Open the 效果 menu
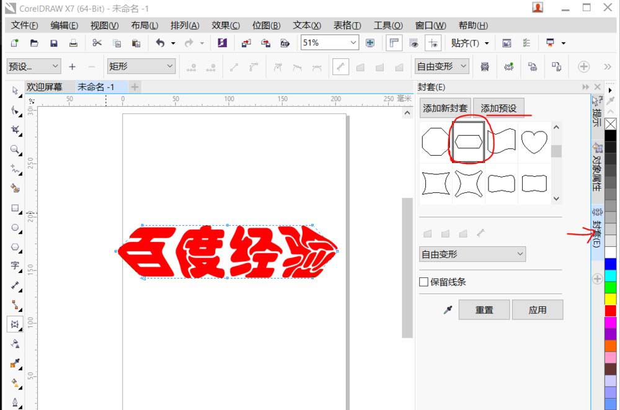Viewport: 620px width, 410px height. point(225,26)
